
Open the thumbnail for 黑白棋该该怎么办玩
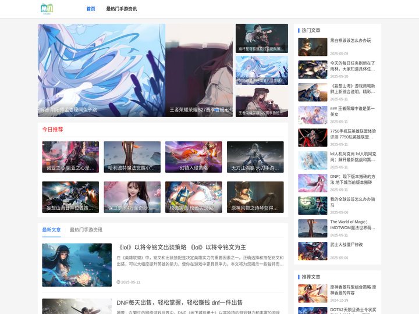tap(313, 47)
